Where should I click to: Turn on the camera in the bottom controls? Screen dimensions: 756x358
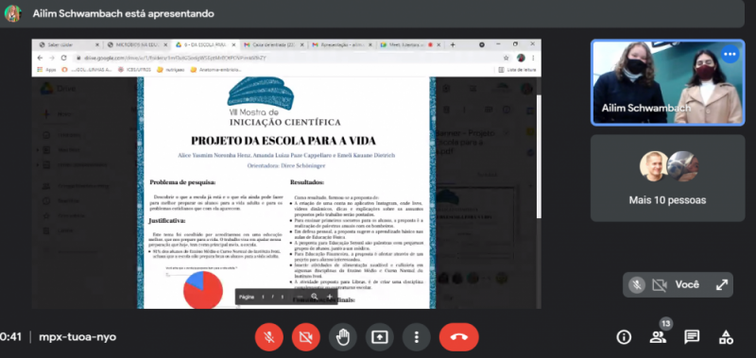click(x=305, y=337)
